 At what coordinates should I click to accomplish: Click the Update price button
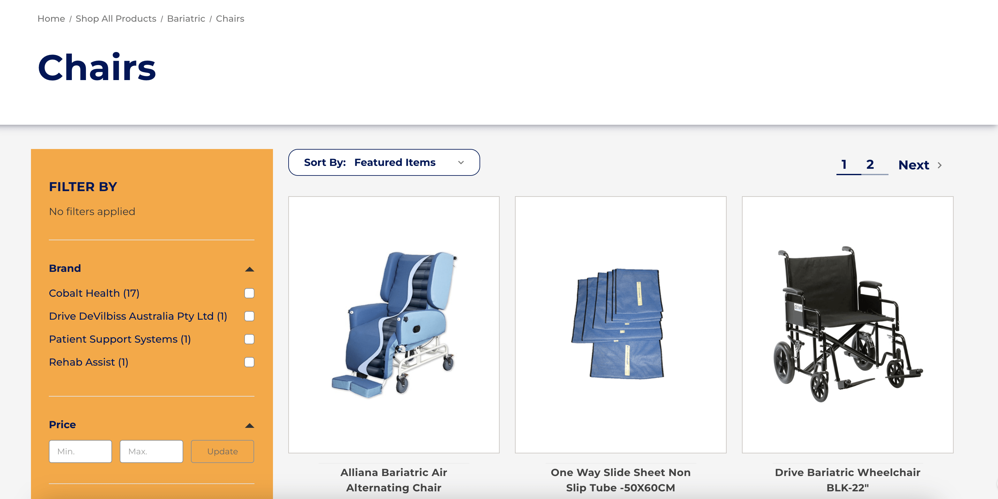pyautogui.click(x=223, y=451)
